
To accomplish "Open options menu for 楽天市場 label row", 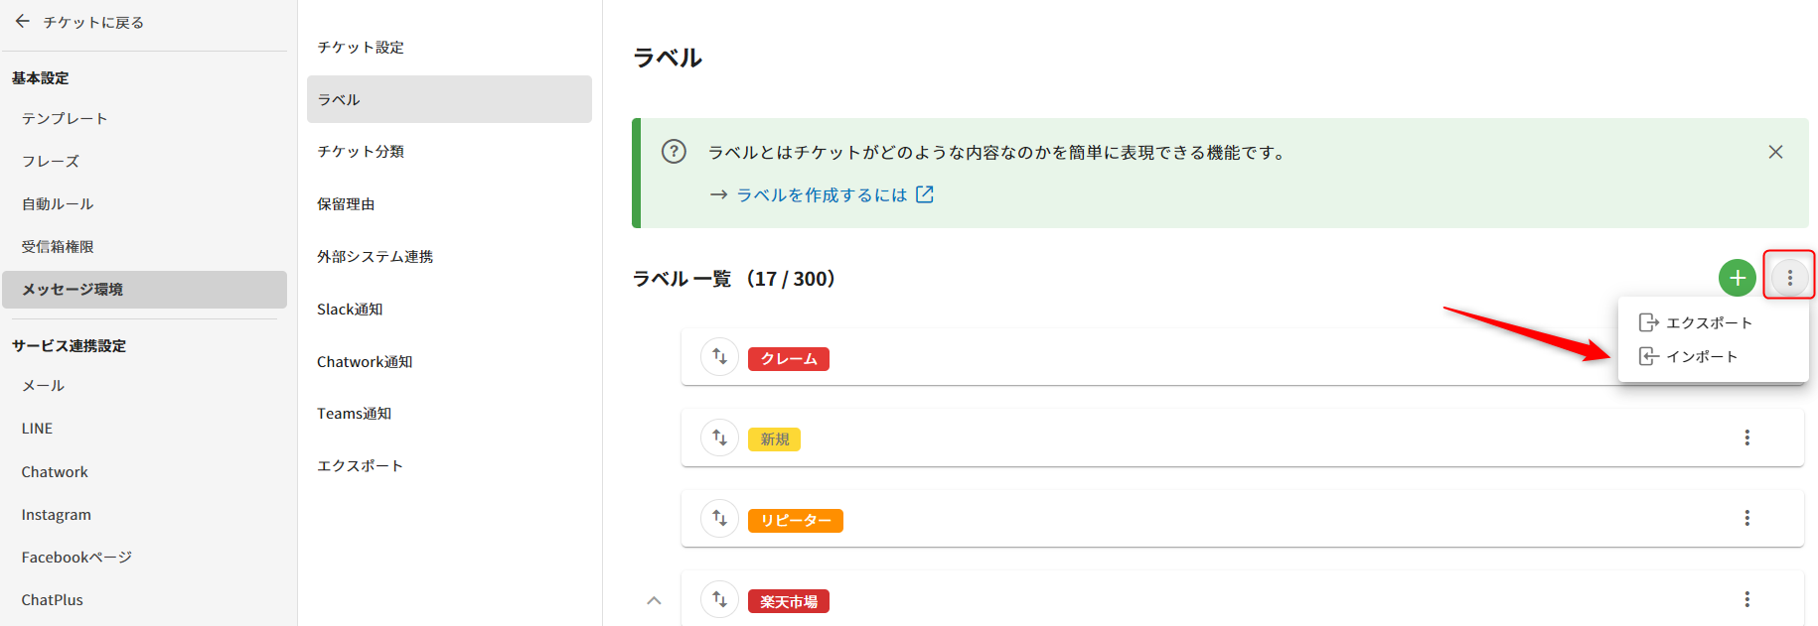I will coord(1746,599).
